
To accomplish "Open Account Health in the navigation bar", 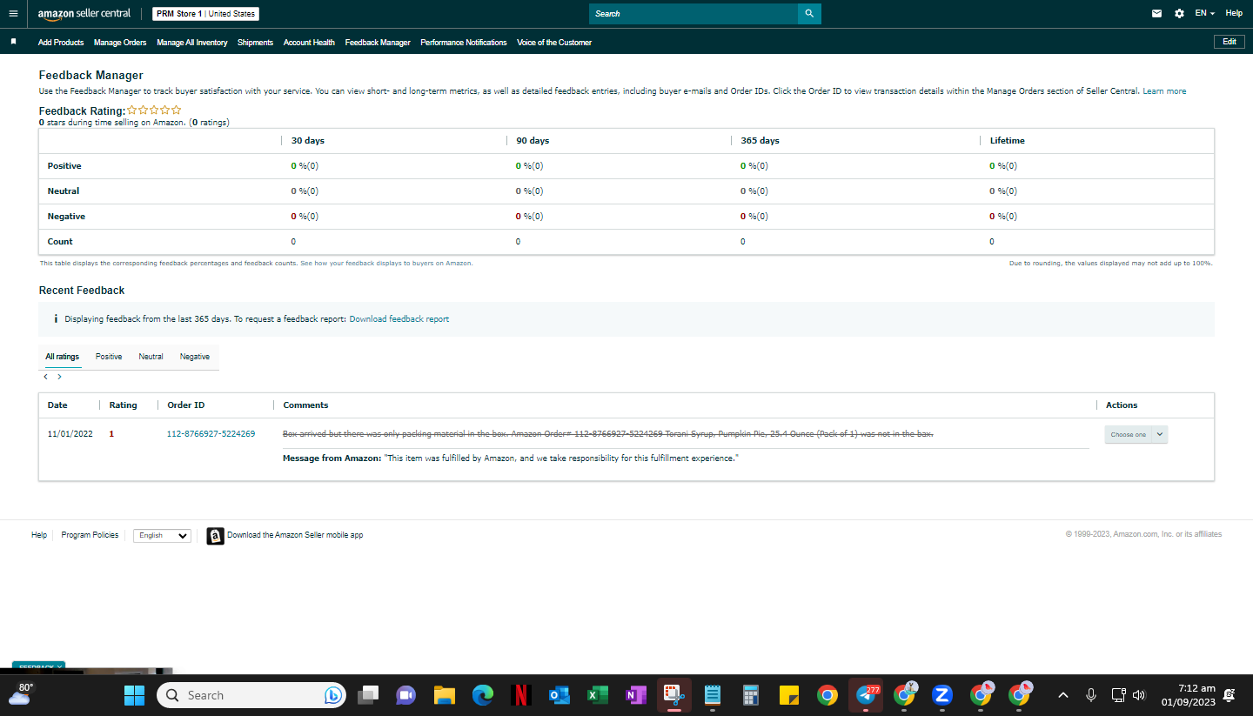I will point(309,43).
